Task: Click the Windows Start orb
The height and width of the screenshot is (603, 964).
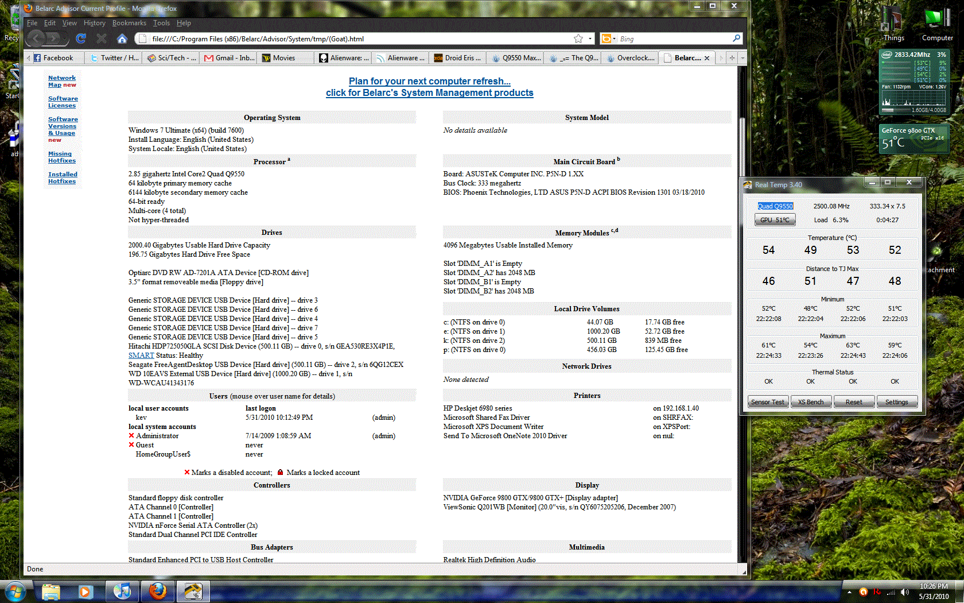Action: pyautogui.click(x=14, y=591)
